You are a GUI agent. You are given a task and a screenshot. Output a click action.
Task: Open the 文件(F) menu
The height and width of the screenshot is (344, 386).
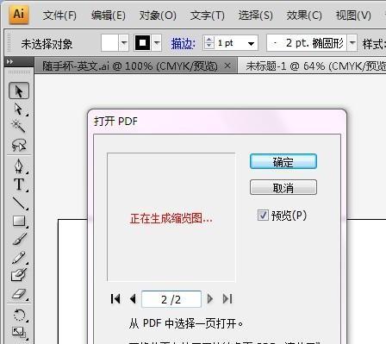(x=59, y=15)
